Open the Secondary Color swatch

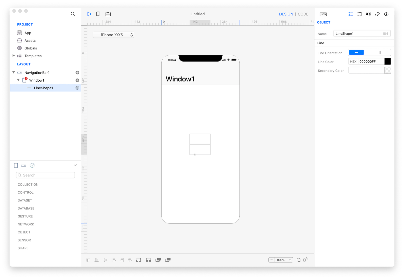tap(388, 71)
